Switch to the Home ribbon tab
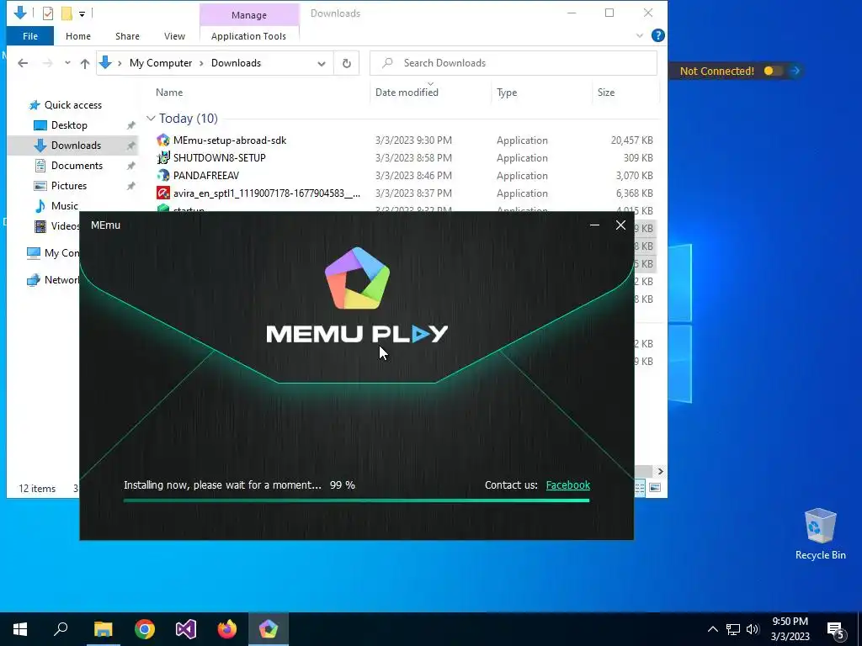Screen dimensions: 862x646 tap(78, 36)
